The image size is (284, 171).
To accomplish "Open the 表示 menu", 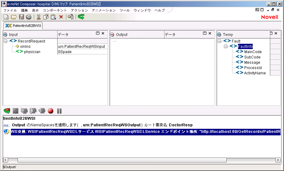I will [35, 10].
